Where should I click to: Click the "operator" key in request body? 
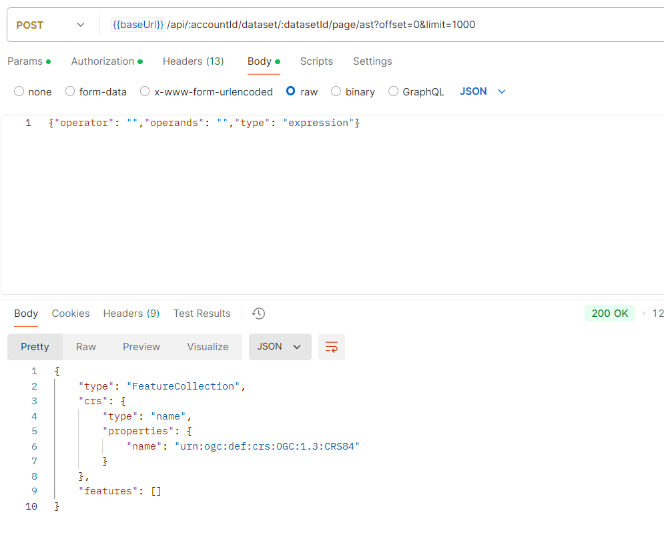point(84,123)
